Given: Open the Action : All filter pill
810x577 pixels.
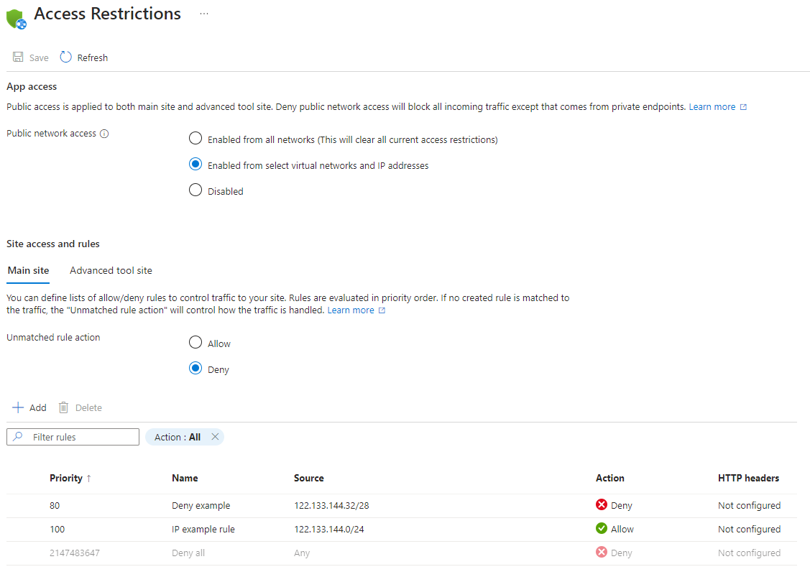Looking at the screenshot, I should tap(178, 437).
